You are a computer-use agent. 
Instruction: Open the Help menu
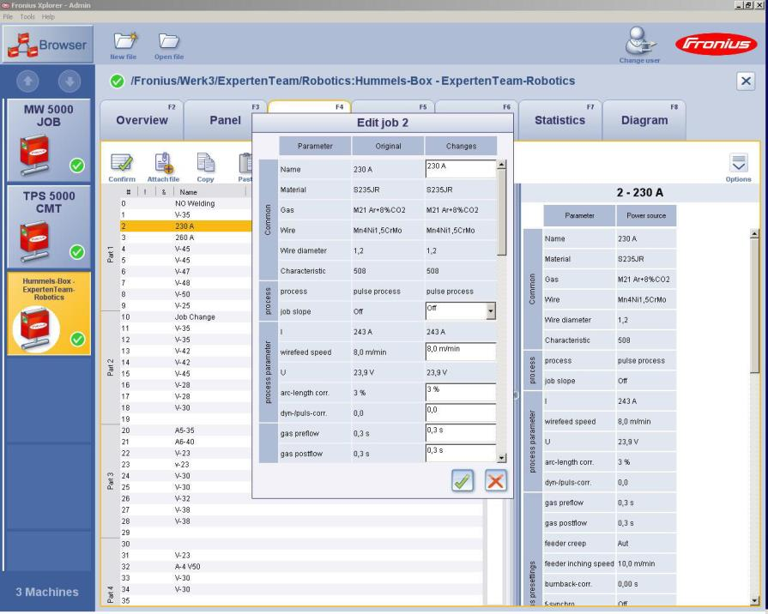(48, 16)
